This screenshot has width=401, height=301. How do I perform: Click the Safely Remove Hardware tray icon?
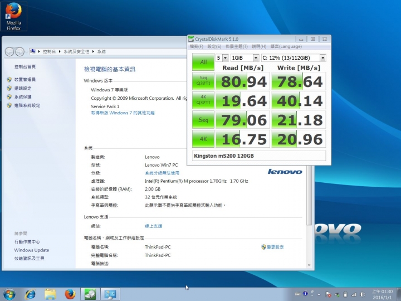tap(337, 294)
